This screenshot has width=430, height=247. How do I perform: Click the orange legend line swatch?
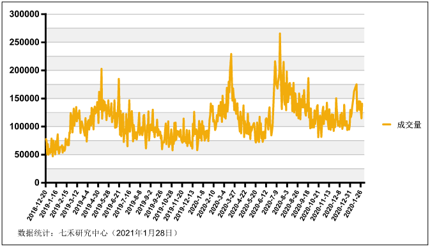[387, 125]
